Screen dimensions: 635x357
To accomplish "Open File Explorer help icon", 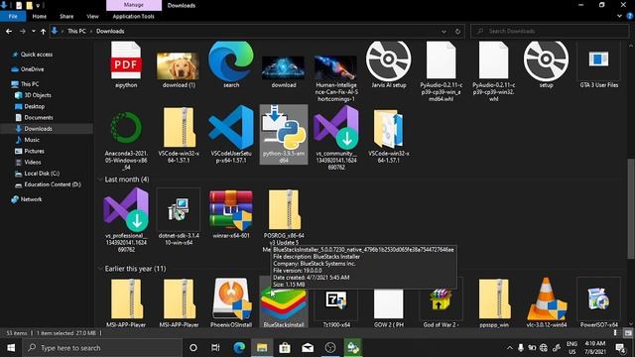I will (x=630, y=16).
